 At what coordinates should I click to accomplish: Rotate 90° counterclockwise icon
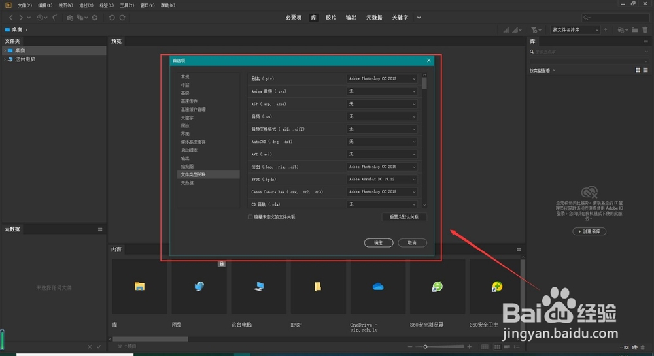112,18
